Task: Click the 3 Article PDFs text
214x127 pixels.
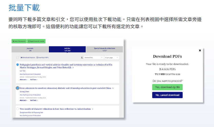Action: 167,69
